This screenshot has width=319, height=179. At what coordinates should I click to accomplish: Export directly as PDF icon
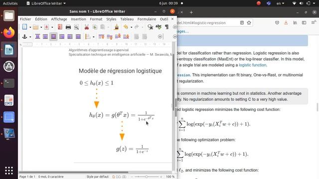point(60,27)
